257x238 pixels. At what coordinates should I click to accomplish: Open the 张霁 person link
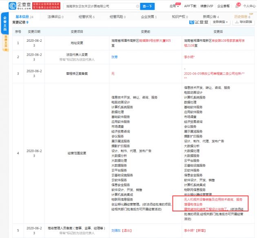[x=114, y=57]
